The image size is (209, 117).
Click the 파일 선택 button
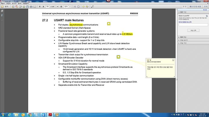pyautogui.click(x=193, y=30)
